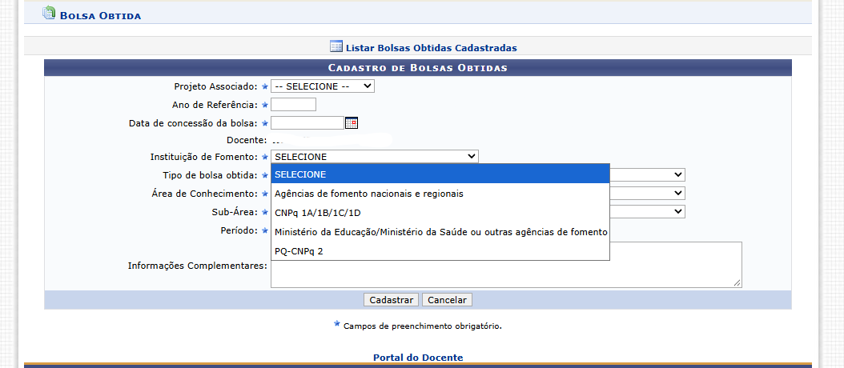The image size is (844, 368).
Task: Click the Ano de Referência field
Action: (293, 104)
